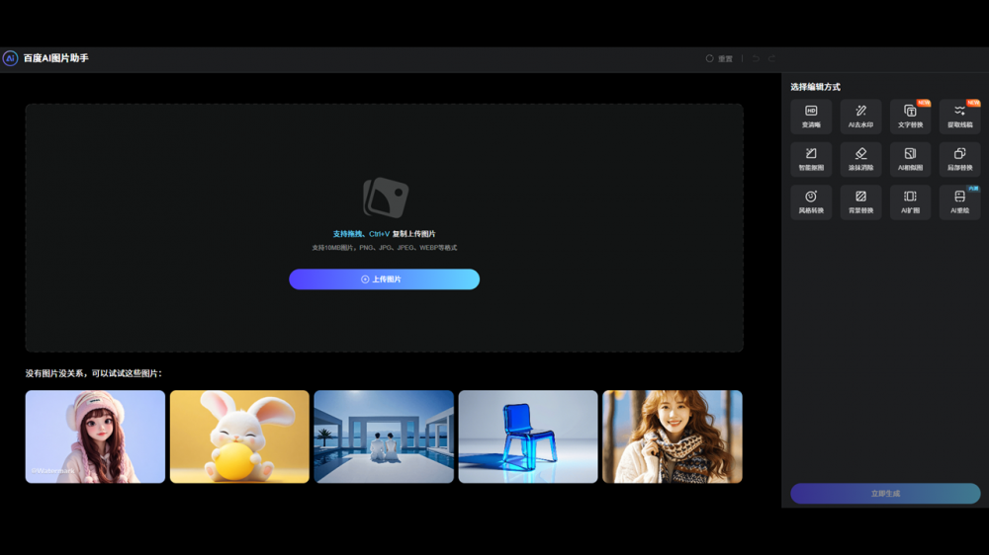The height and width of the screenshot is (555, 989).
Task: Choose the 局部替换 partial replace tool
Action: click(959, 159)
